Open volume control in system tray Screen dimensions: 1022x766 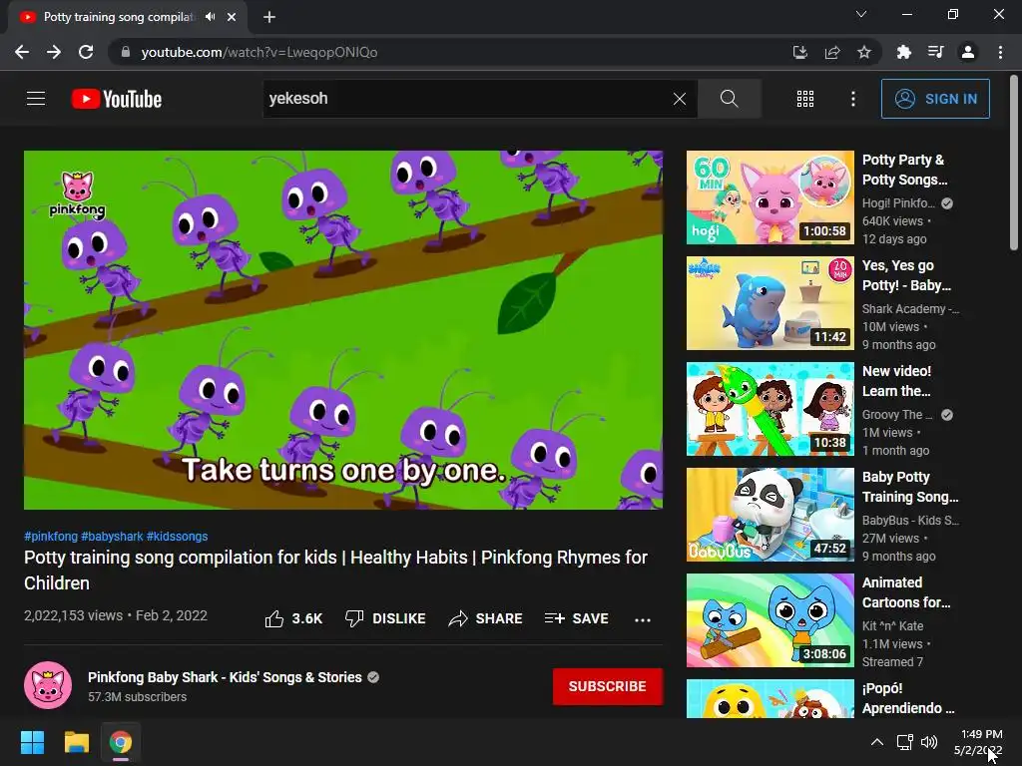coord(929,742)
